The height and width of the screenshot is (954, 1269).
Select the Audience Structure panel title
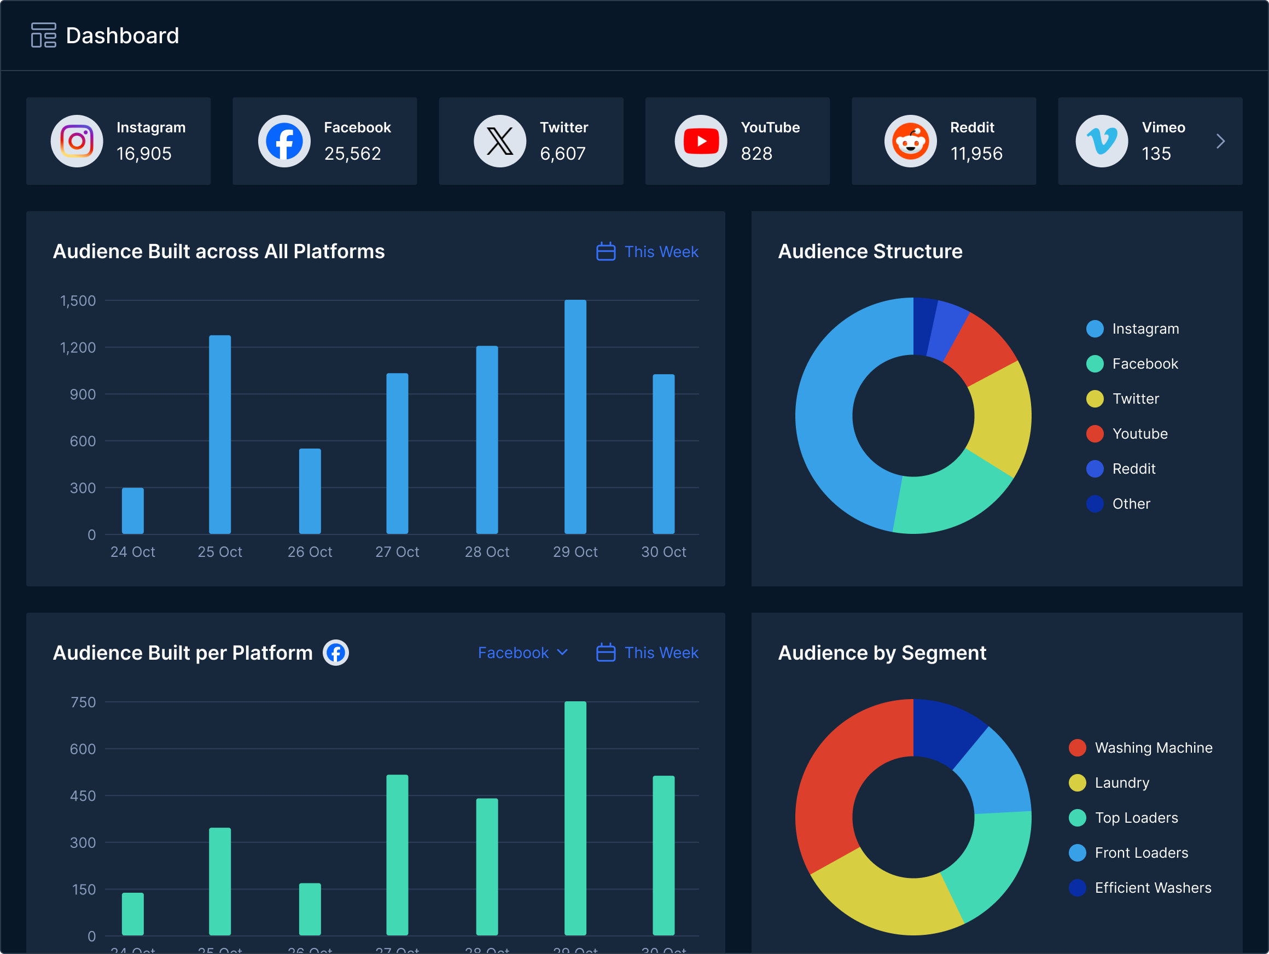click(870, 251)
